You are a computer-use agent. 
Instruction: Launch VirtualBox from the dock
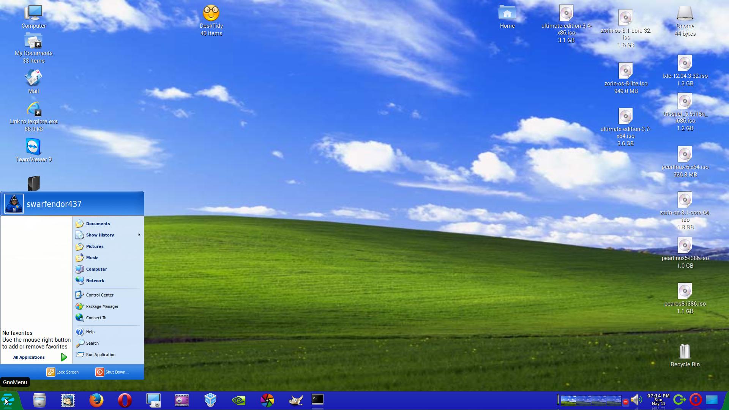(x=210, y=400)
